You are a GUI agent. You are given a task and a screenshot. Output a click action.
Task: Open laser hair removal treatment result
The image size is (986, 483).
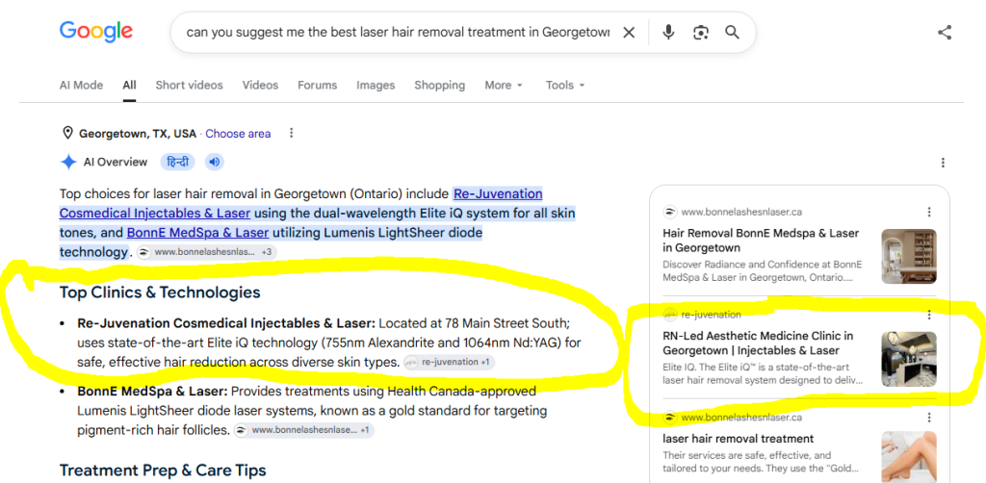[739, 439]
